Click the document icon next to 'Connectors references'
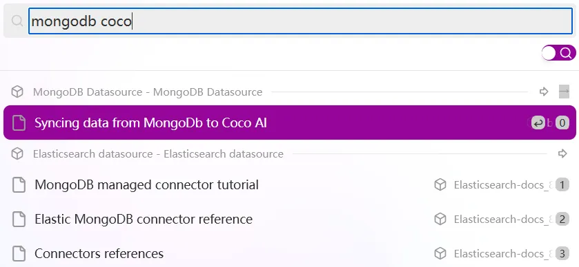The image size is (579, 267). point(19,253)
